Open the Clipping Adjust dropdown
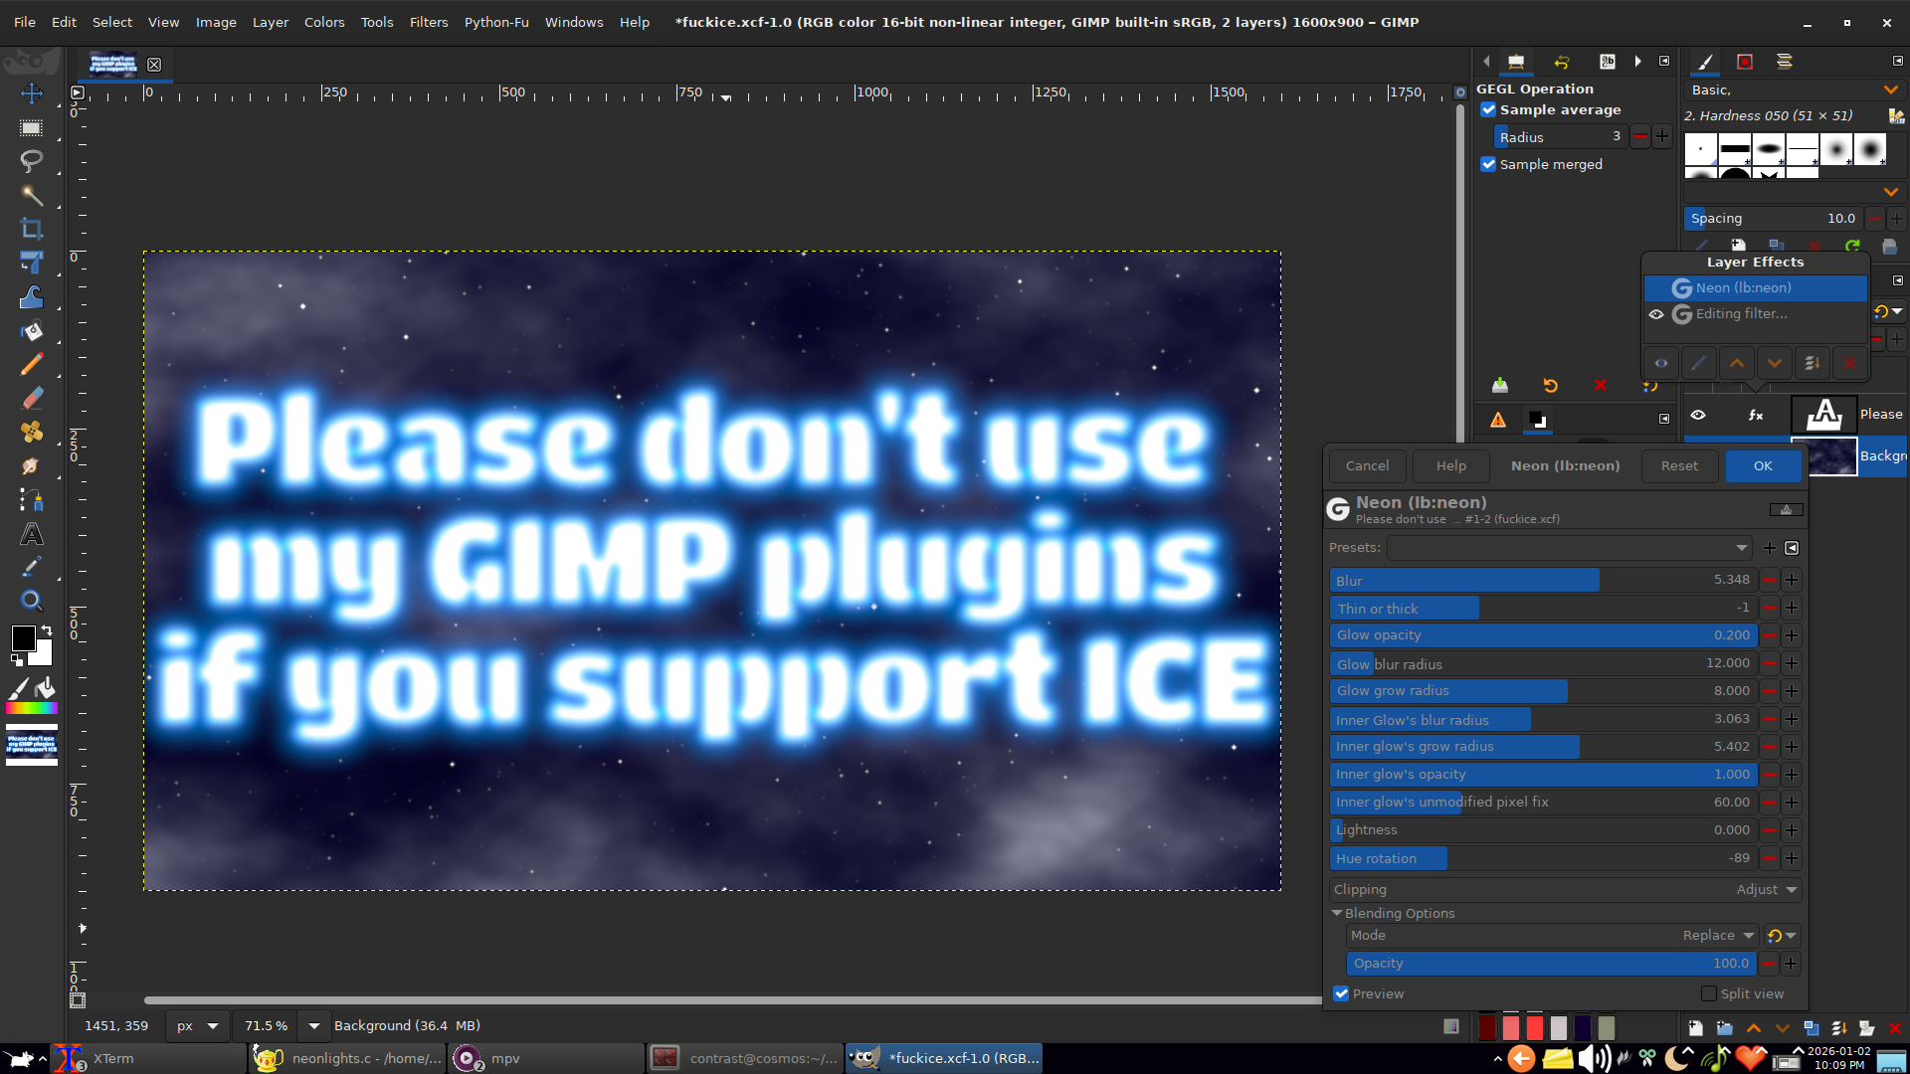 pyautogui.click(x=1766, y=890)
